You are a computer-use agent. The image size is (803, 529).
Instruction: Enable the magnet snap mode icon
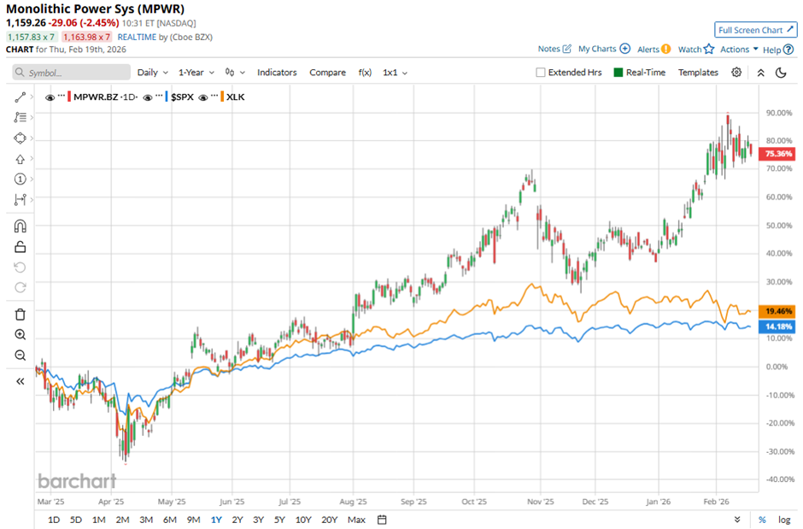pos(21,226)
